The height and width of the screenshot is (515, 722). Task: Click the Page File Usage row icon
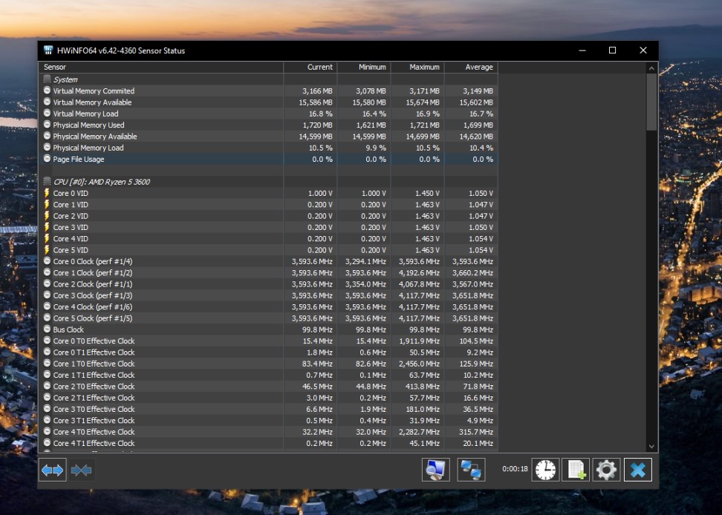pos(47,159)
